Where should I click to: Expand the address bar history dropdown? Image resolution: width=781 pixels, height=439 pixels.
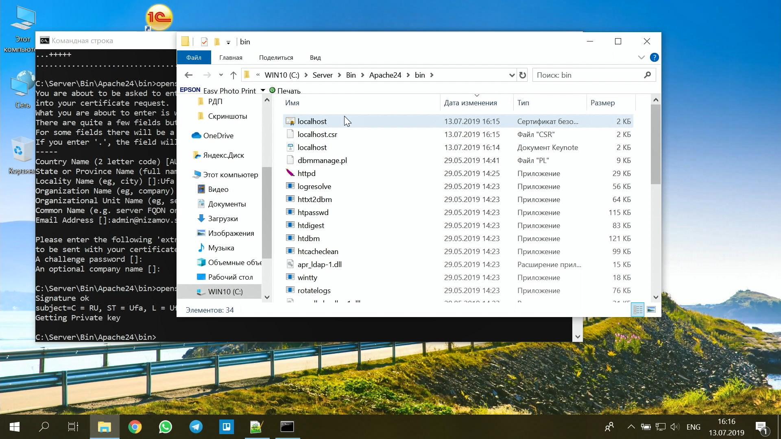(512, 75)
